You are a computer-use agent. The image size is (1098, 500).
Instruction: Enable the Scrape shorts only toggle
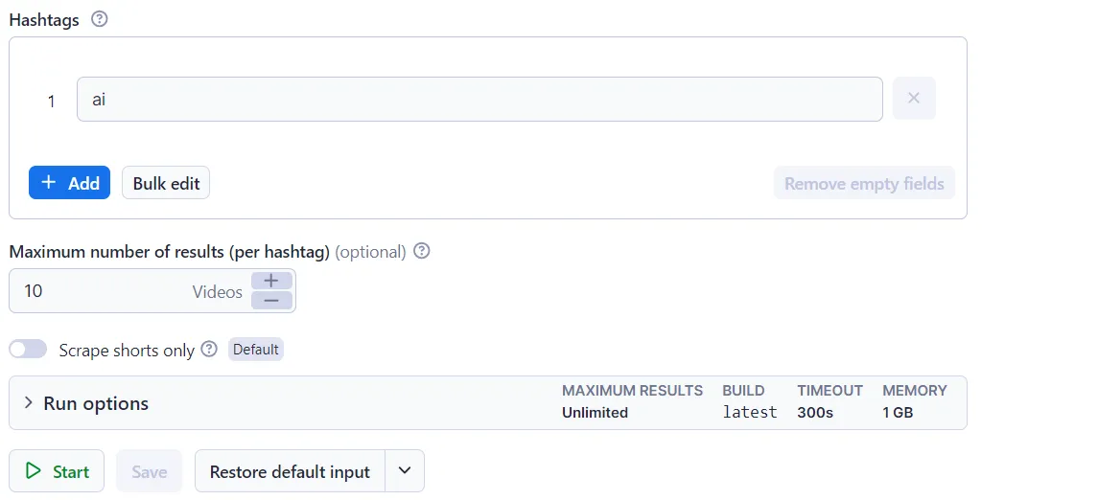(28, 349)
